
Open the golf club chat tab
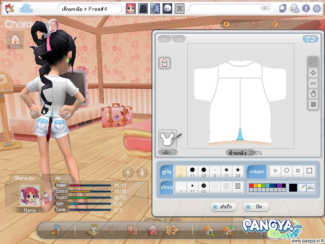point(155,9)
